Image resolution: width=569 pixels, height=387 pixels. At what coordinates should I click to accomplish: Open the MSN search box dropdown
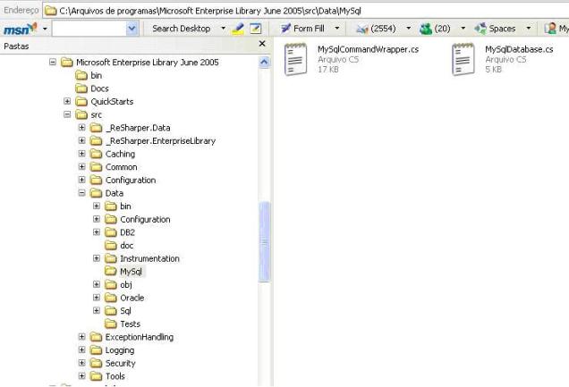click(132, 29)
